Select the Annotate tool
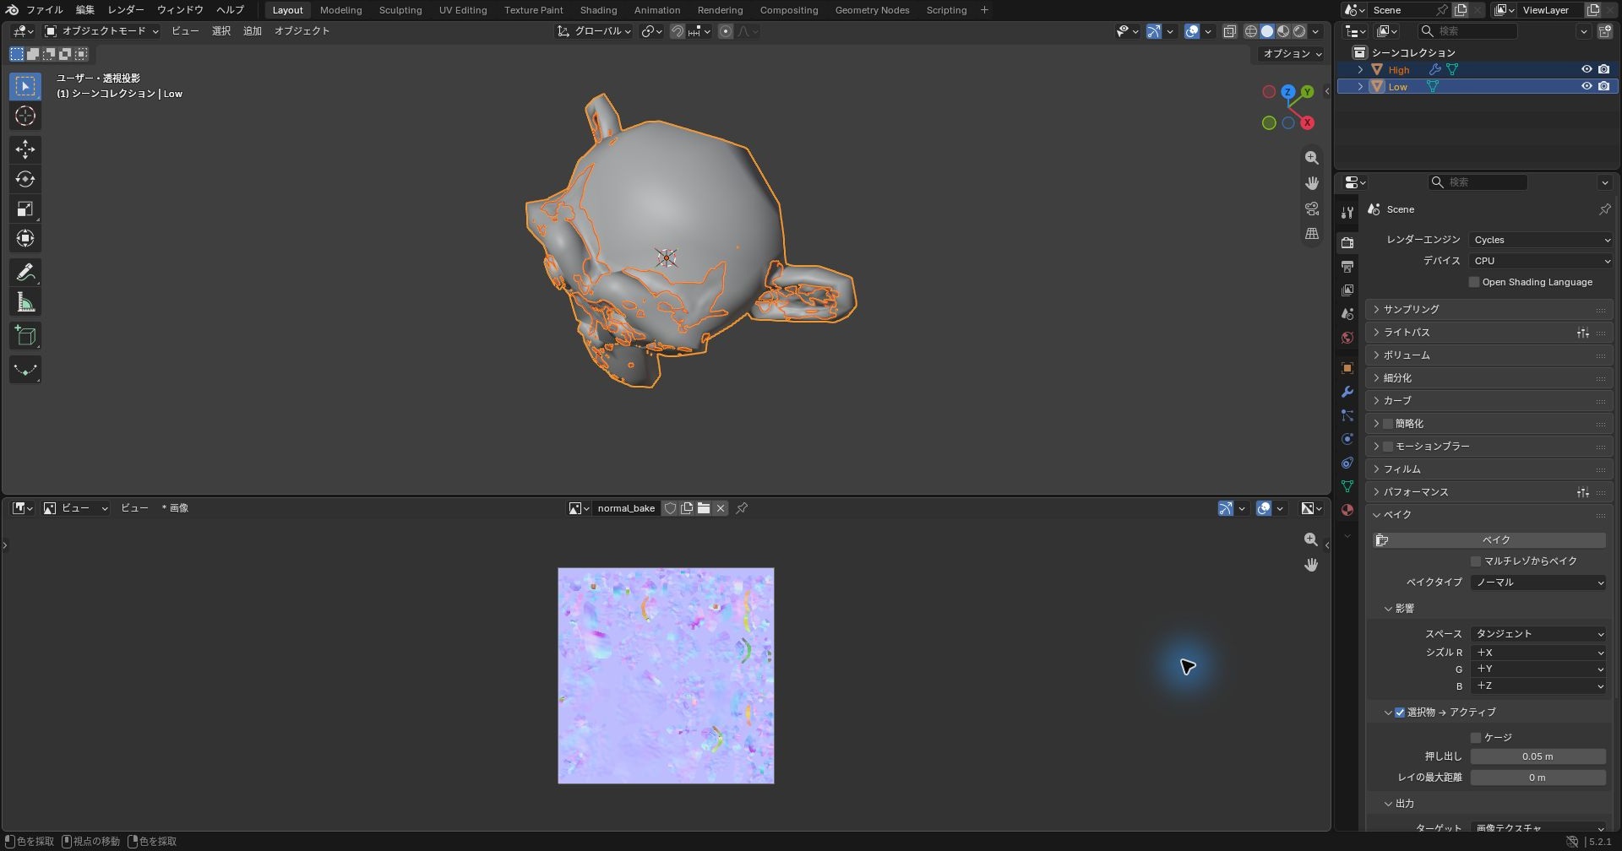Screen dimensions: 1622x851 click(x=25, y=272)
